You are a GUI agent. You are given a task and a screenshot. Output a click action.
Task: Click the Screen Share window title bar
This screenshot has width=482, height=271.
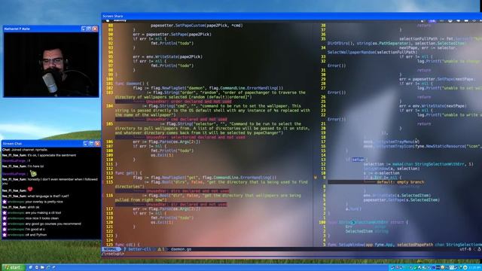(x=291, y=16)
